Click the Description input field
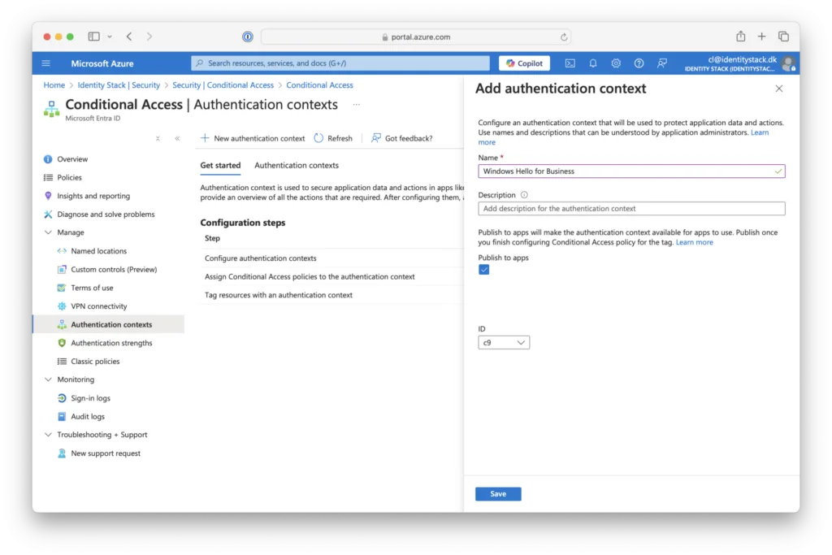The height and width of the screenshot is (555, 832). tap(631, 209)
